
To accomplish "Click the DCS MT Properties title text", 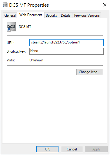I will (29, 5).
